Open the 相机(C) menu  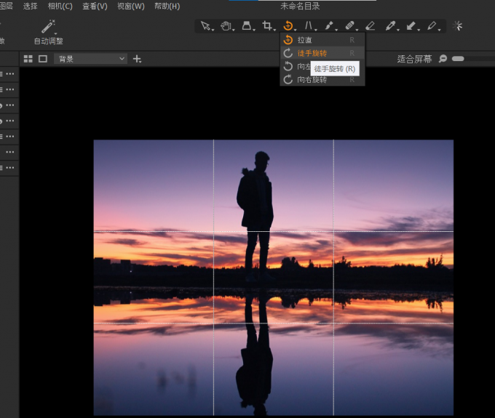pyautogui.click(x=60, y=6)
